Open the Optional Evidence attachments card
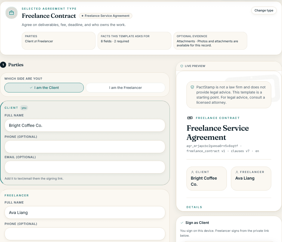Image resolution: width=282 pixels, height=242 pixels. pyautogui.click(x=210, y=41)
